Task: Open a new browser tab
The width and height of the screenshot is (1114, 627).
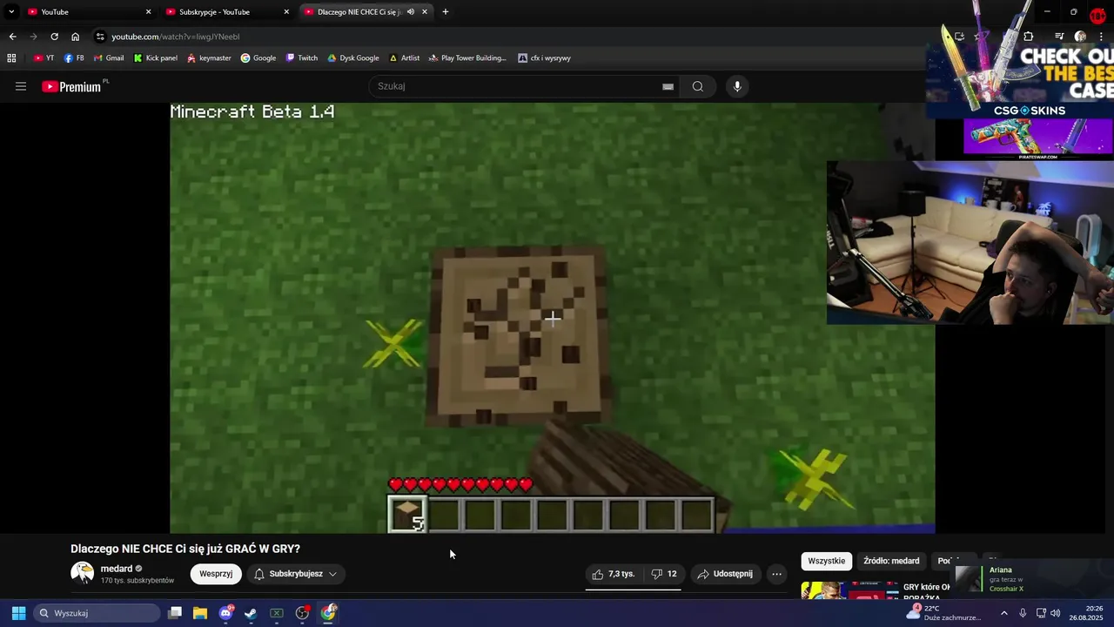Action: pos(446,12)
